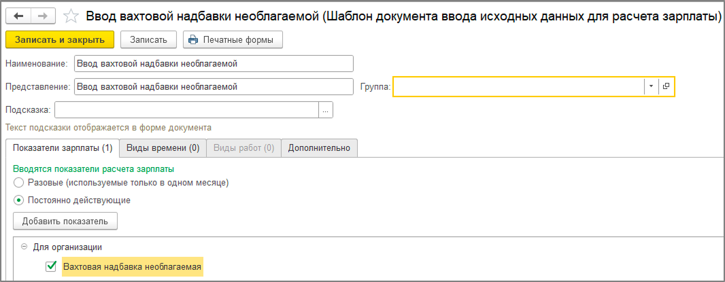Viewport: 725px width, 282px height.
Task: Click the forward navigation arrow
Action: 42,15
